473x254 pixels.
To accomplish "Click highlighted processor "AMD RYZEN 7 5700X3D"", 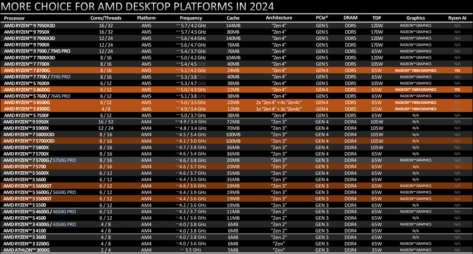I will coord(29,141).
